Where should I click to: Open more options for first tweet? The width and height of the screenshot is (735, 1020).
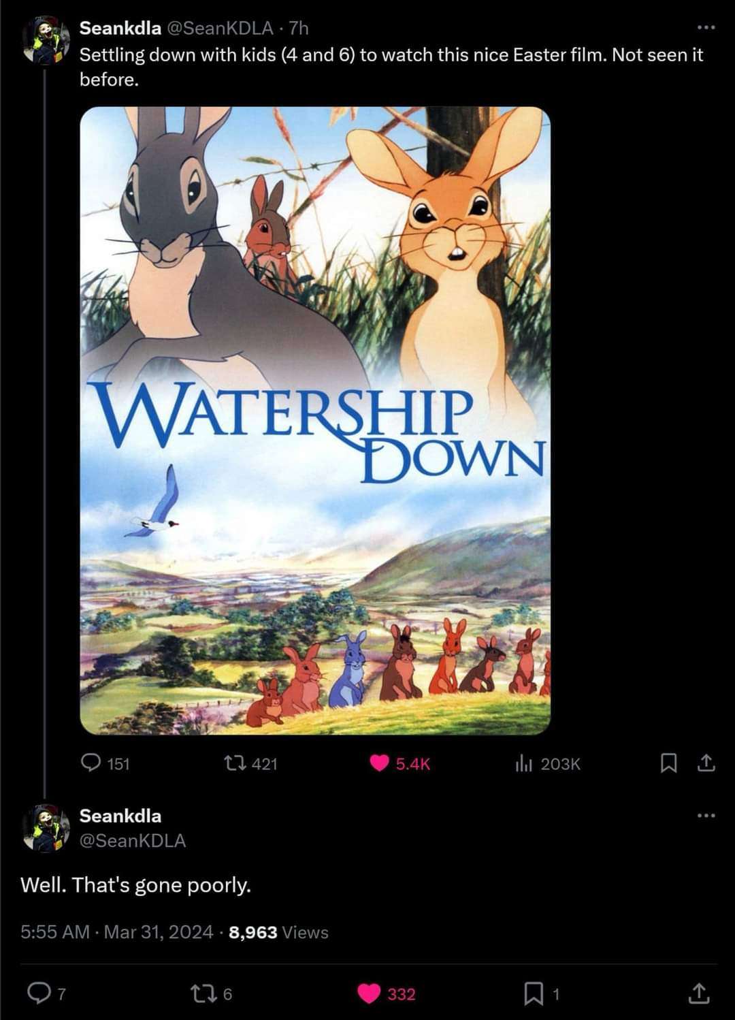click(x=706, y=28)
